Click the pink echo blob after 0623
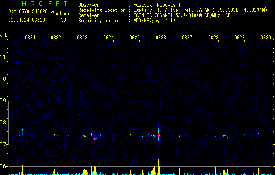The width and height of the screenshot is (275, 175). click(95, 138)
